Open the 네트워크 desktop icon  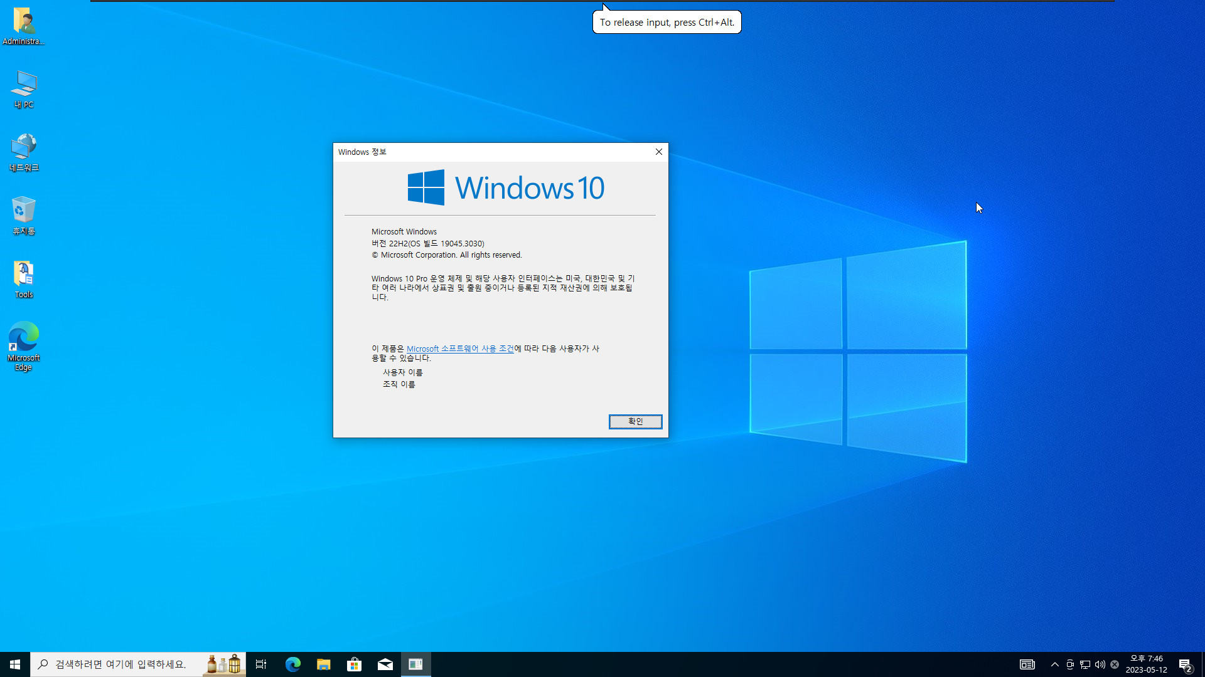(24, 152)
